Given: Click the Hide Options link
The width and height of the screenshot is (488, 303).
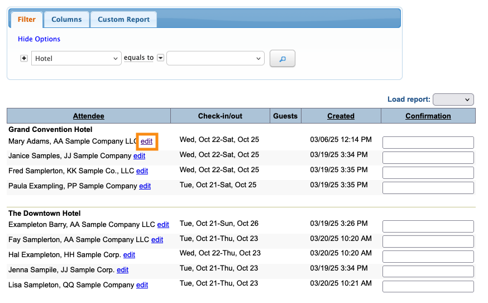Looking at the screenshot, I should [x=39, y=39].
